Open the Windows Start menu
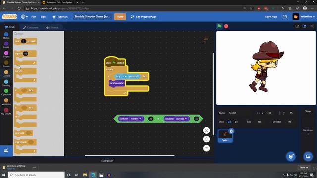The width and height of the screenshot is (317, 178). point(4,175)
